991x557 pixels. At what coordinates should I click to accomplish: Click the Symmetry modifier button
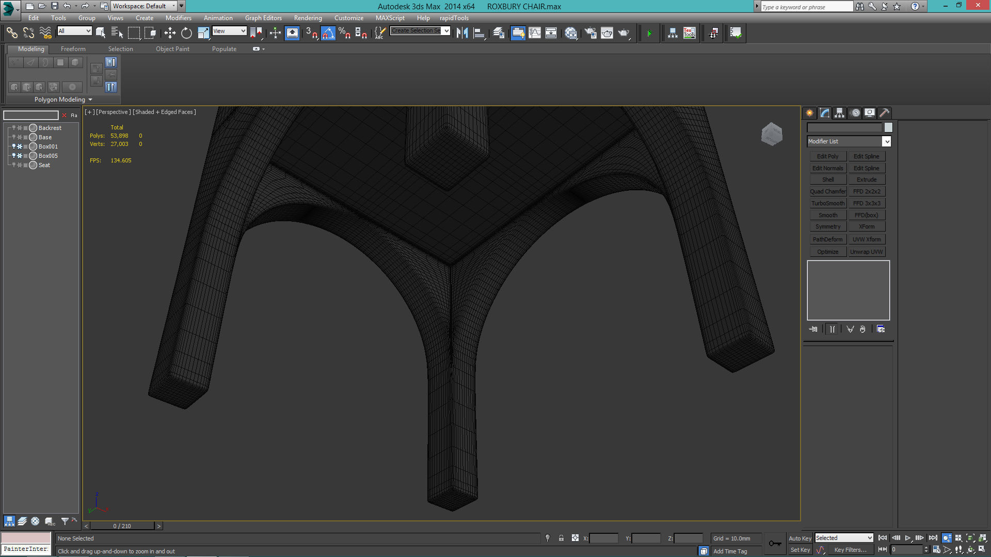click(x=828, y=226)
